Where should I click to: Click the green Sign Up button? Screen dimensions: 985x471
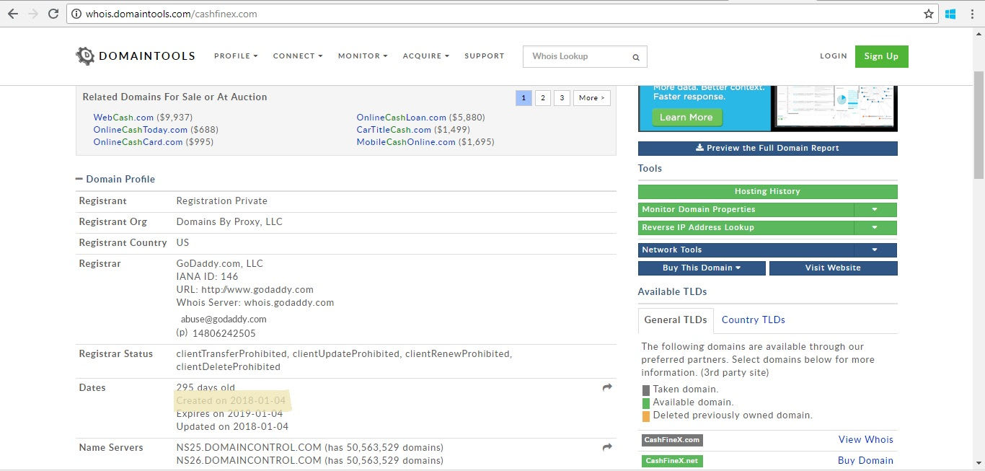coord(881,56)
